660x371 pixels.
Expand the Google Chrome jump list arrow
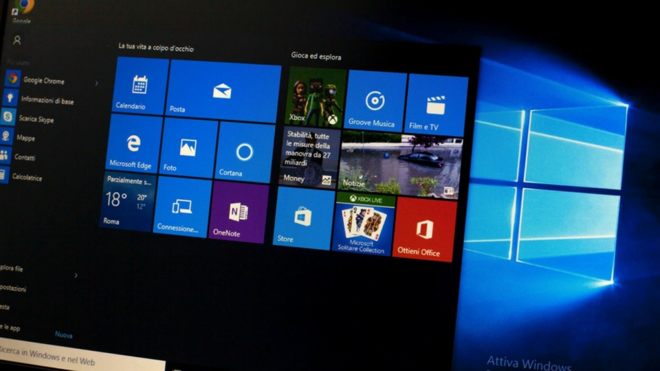point(96,83)
